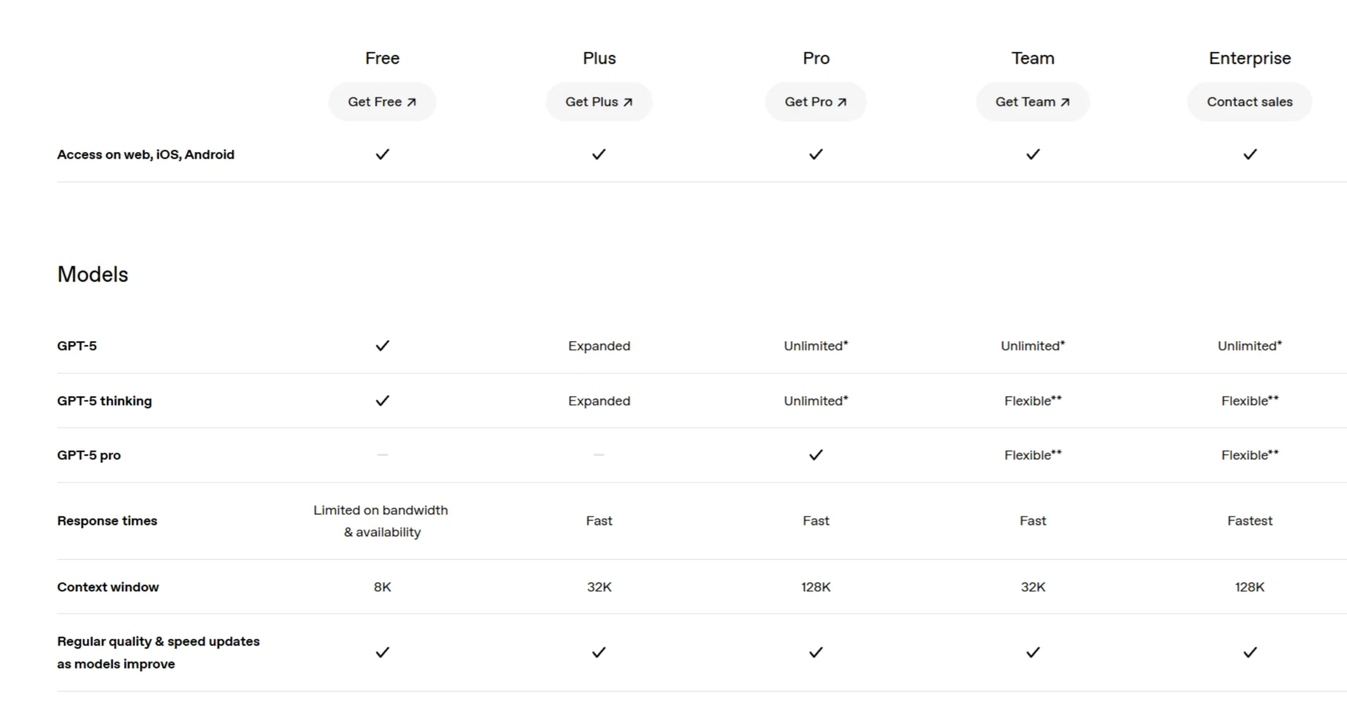The height and width of the screenshot is (703, 1347).
Task: Click the arrow icon in Get Pro
Action: point(842,102)
